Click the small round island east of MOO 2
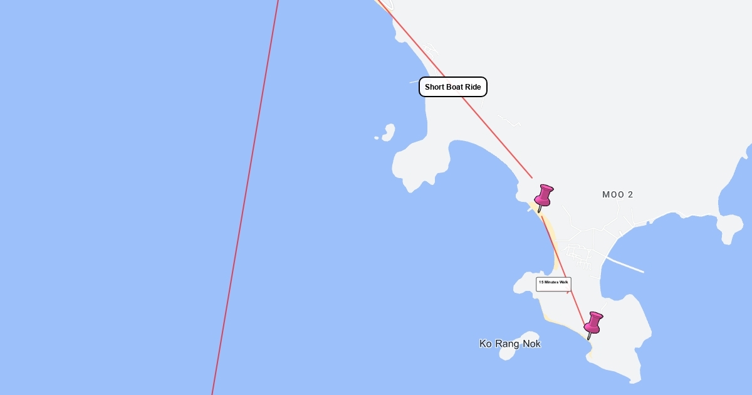The width and height of the screenshot is (752, 395). (731, 228)
